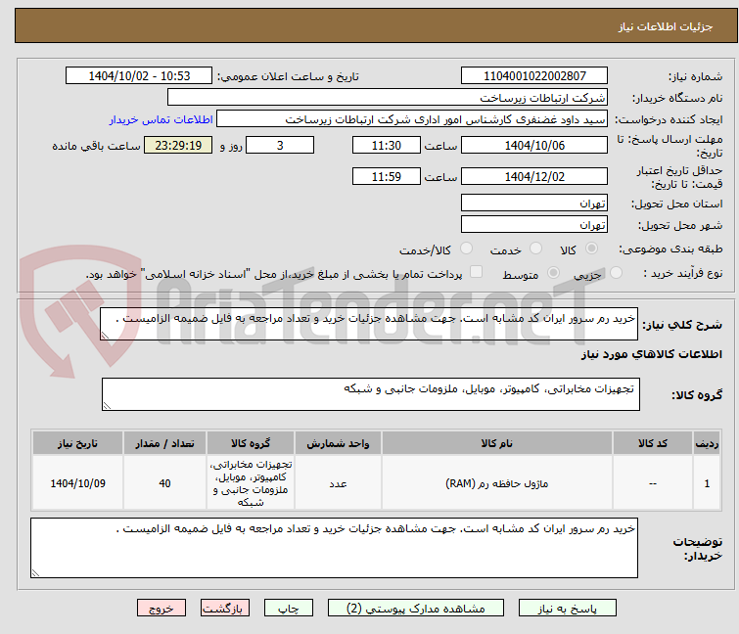Click the گروه کالا text area
This screenshot has width=739, height=634.
point(371,394)
